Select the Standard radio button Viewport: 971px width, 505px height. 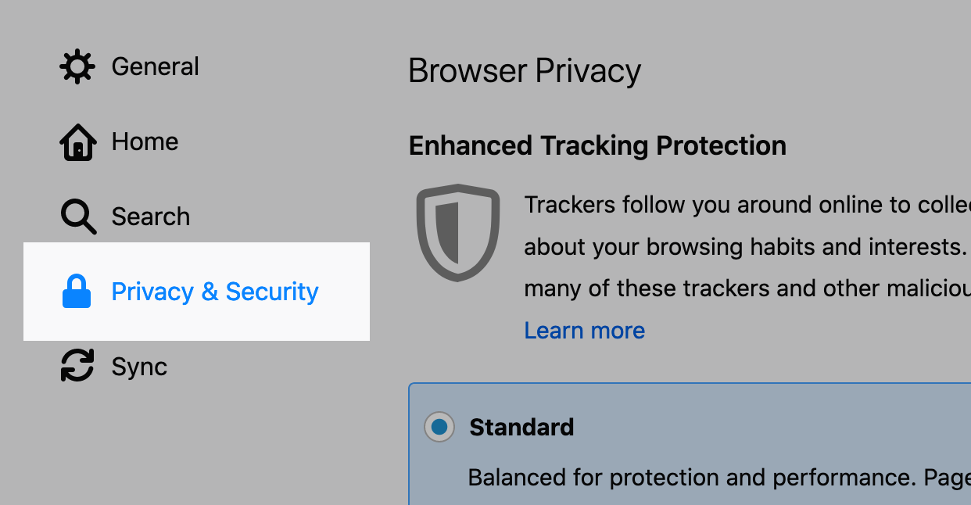439,427
